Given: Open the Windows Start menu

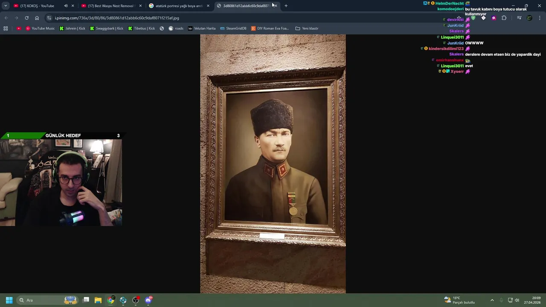Looking at the screenshot, I should point(9,300).
